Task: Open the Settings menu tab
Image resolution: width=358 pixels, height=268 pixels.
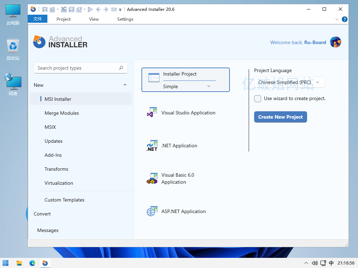Action: tap(125, 19)
